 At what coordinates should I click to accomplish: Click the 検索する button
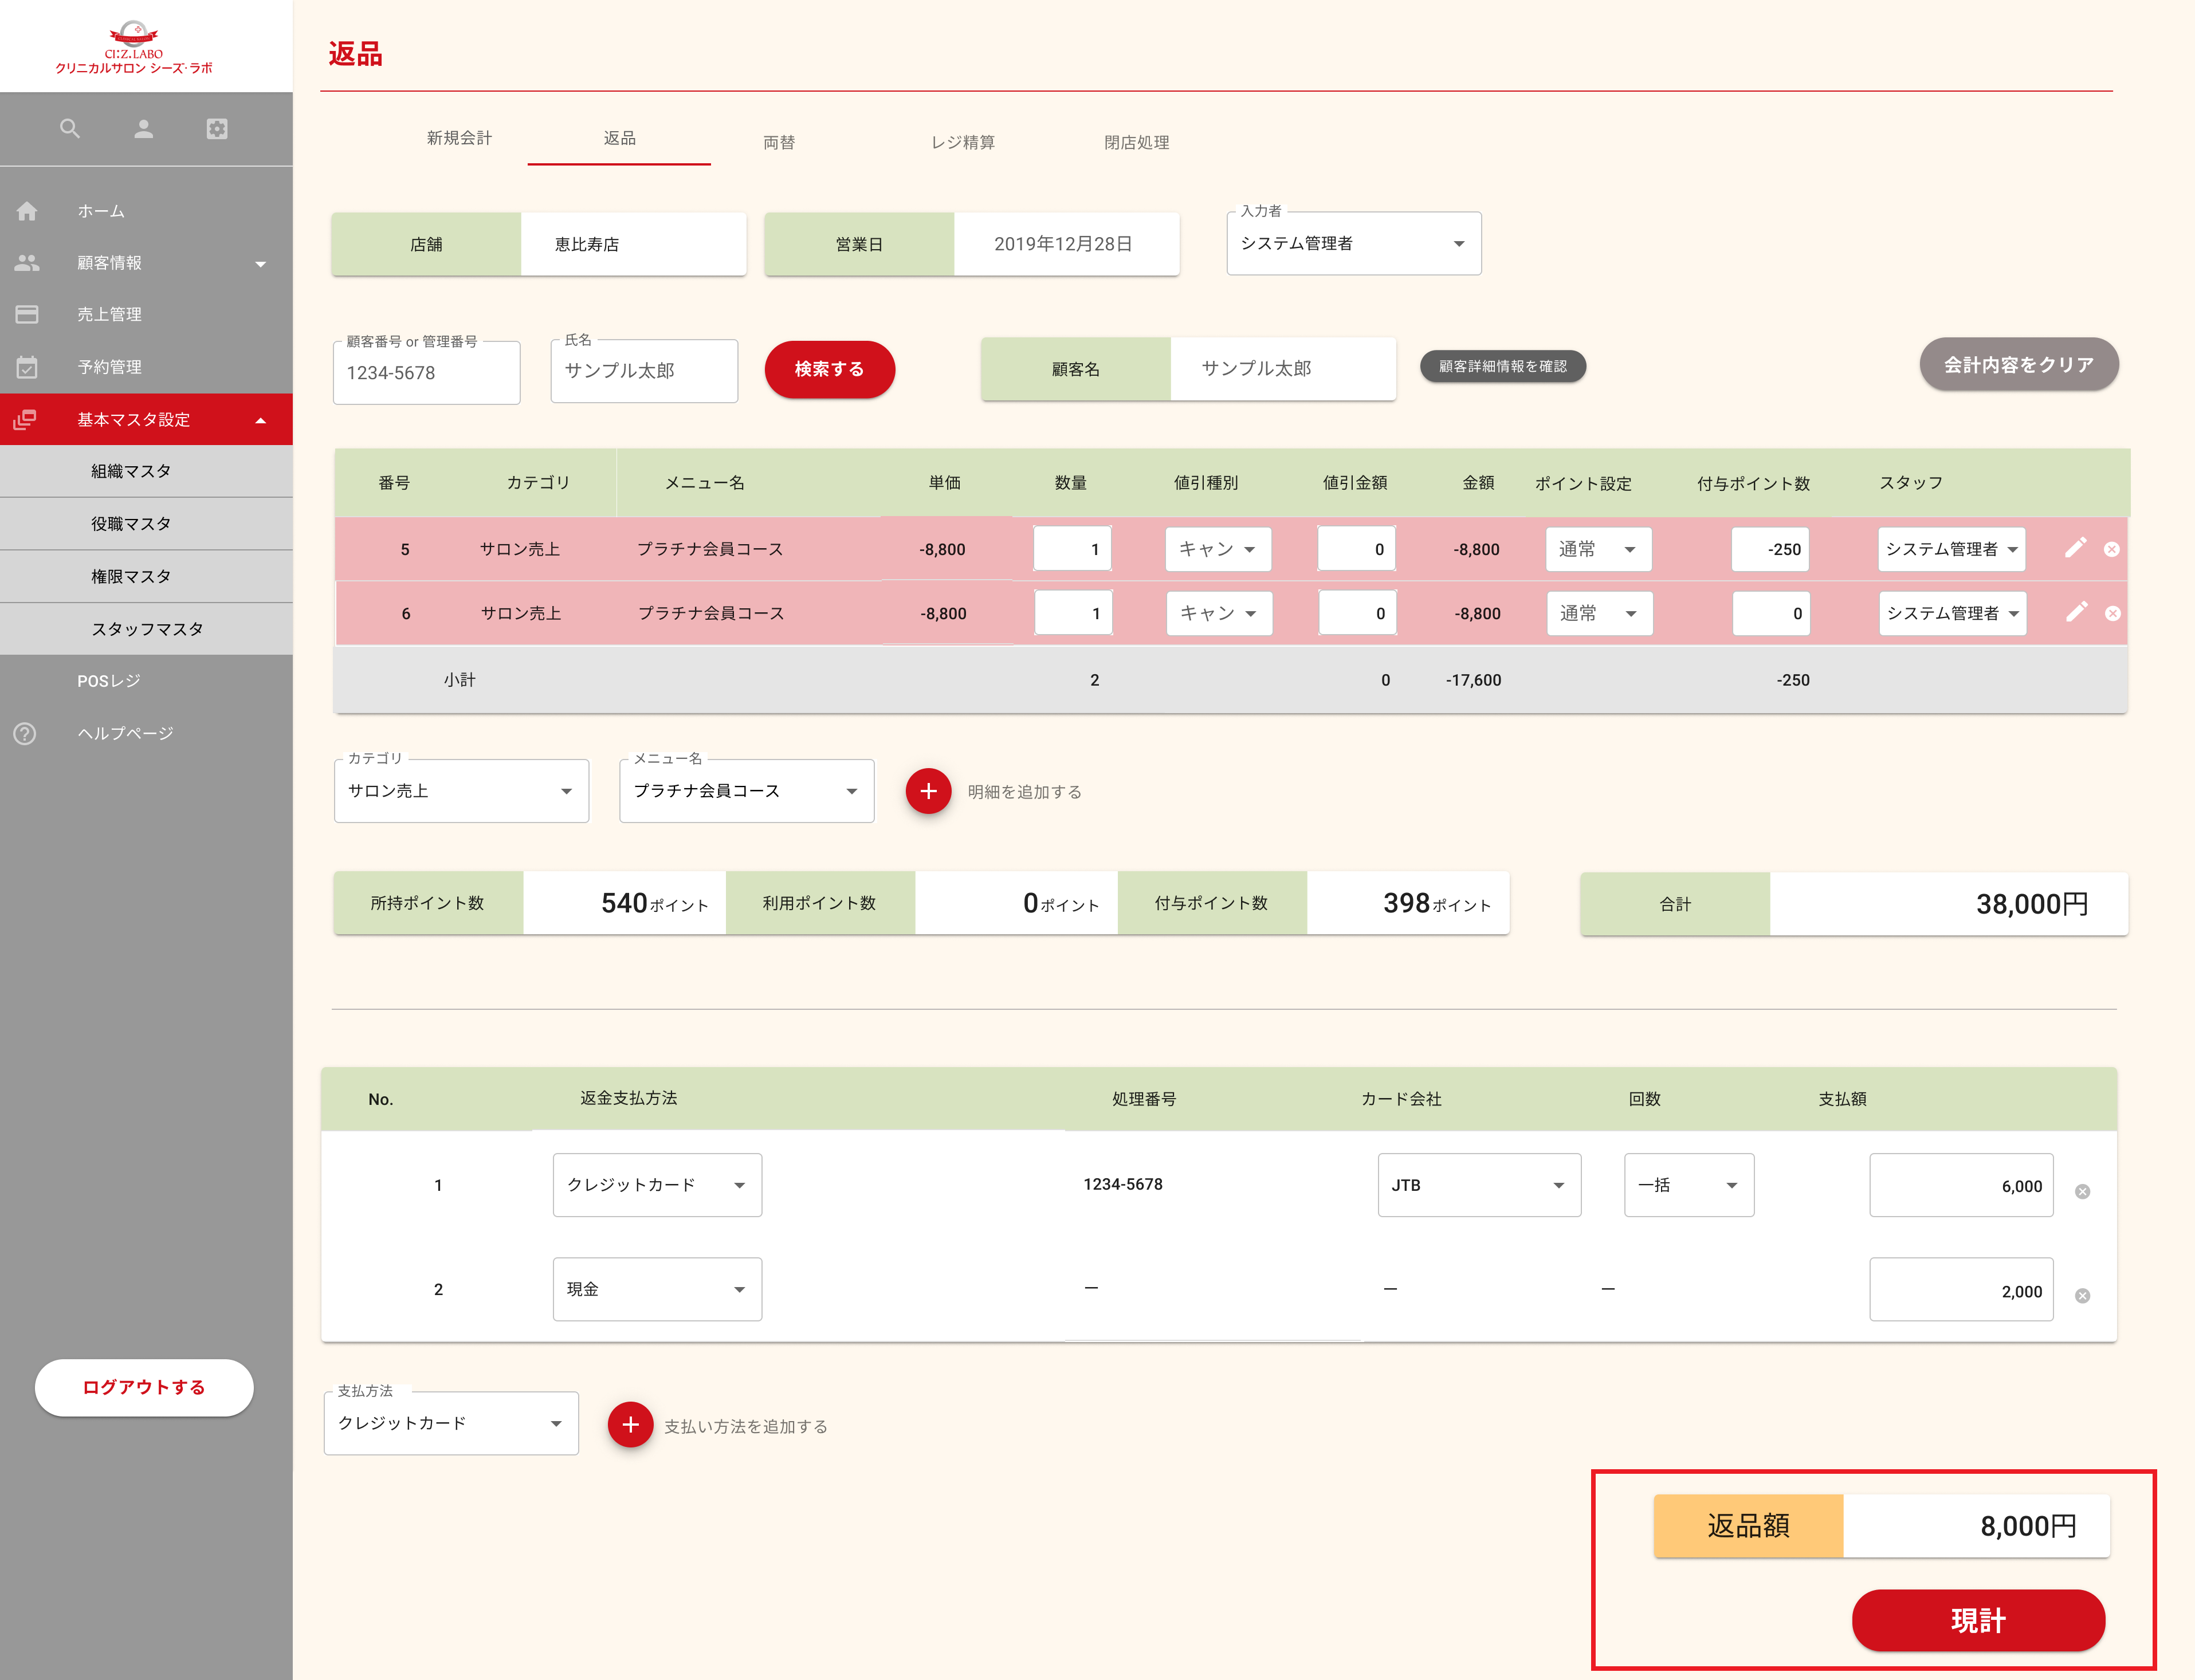(829, 369)
